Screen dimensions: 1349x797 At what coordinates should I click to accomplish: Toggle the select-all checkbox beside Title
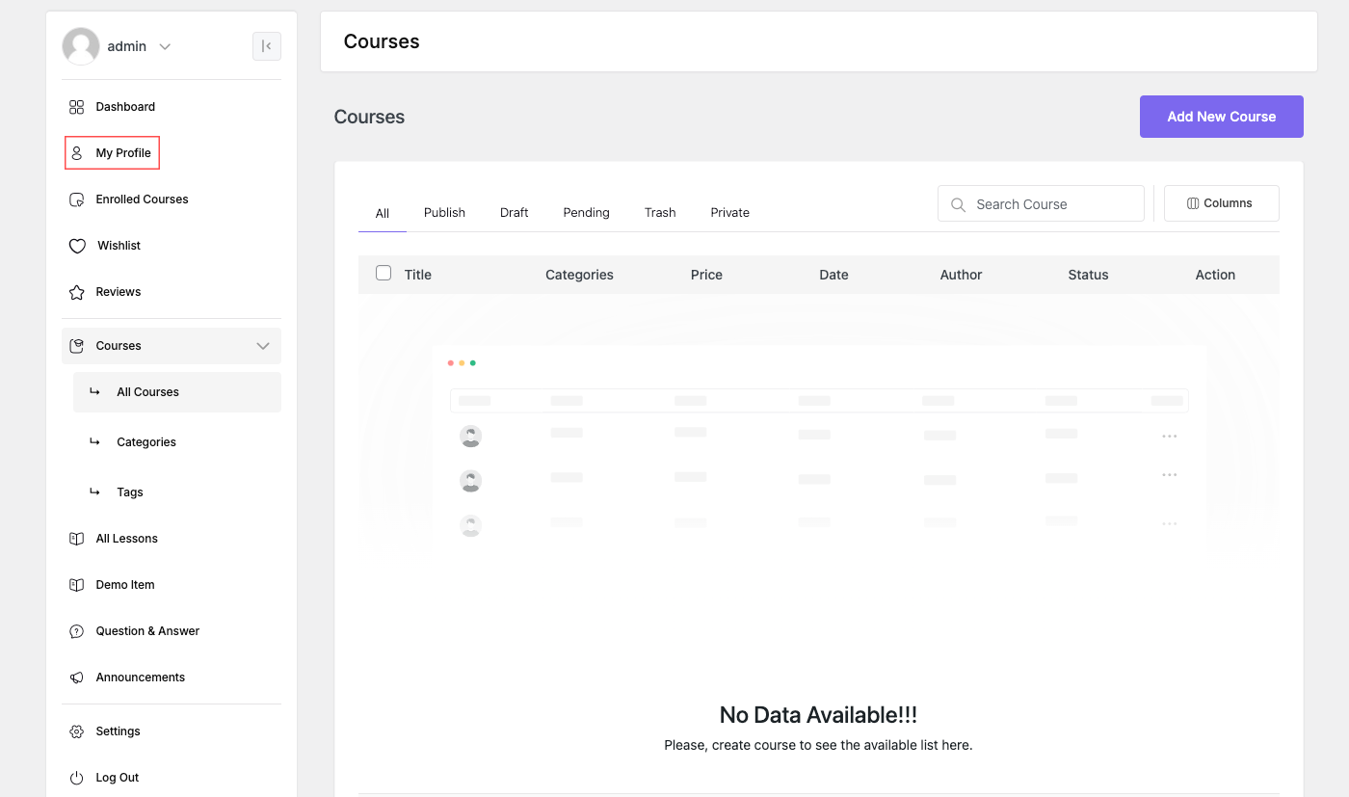point(384,273)
